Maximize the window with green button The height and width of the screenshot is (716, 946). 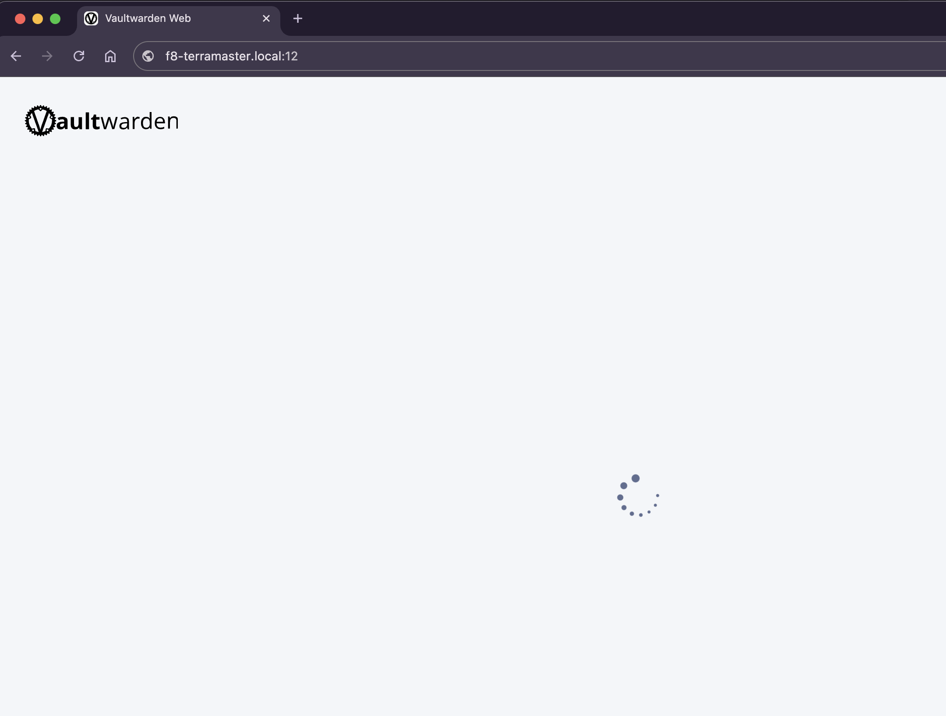55,18
